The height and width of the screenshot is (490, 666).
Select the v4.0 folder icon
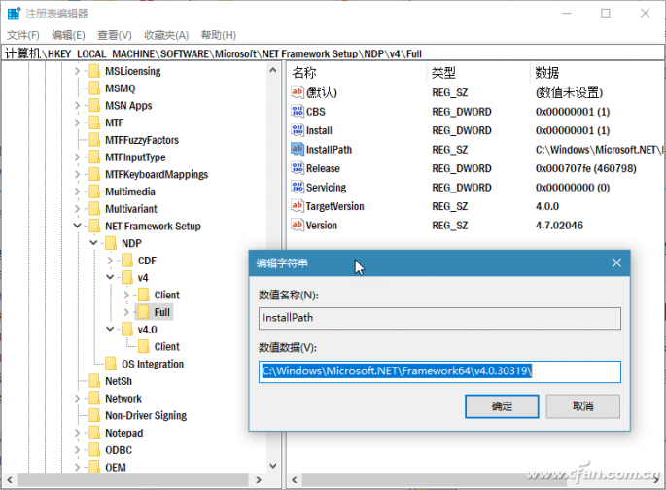[127, 330]
